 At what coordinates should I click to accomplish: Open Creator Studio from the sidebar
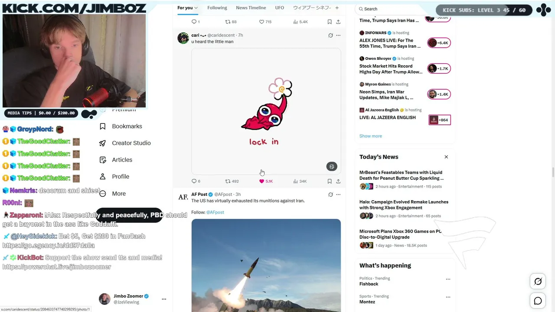[125, 143]
